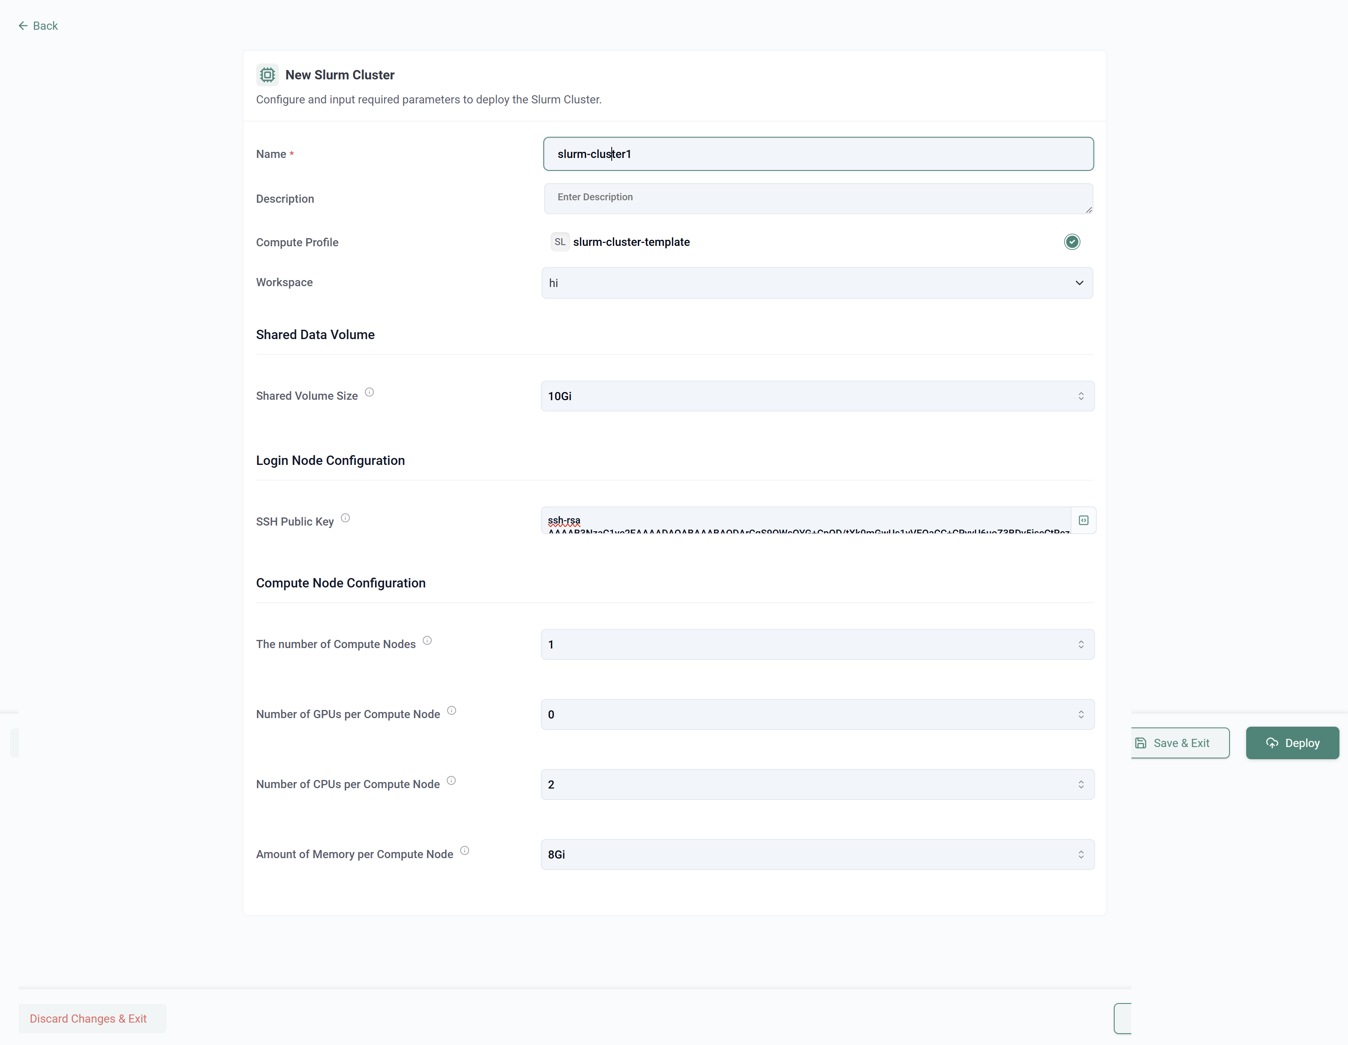Viewport: 1348px width, 1045px height.
Task: Click info icon for number of Compute Nodes
Action: click(427, 641)
